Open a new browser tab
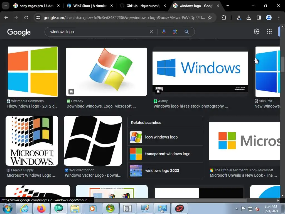The width and height of the screenshot is (285, 214). [x=228, y=6]
